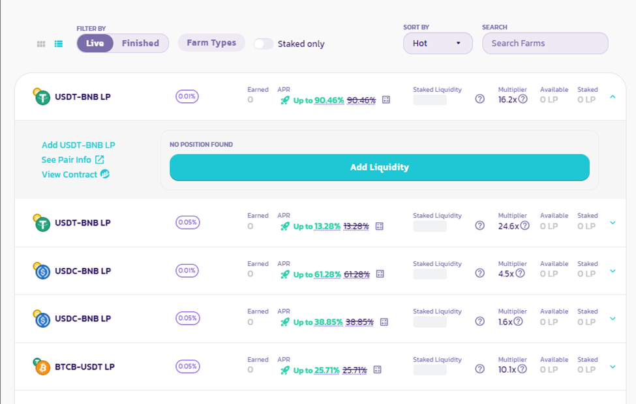Click the 0.05% fee badge of BTCB-USDT LP
The image size is (636, 404).
188,366
